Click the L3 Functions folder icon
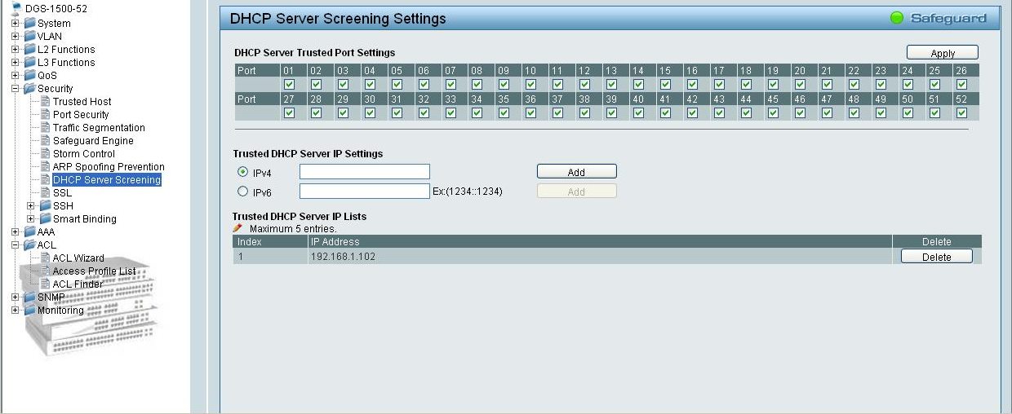Screen dimensions: 1012x414 coord(29,62)
